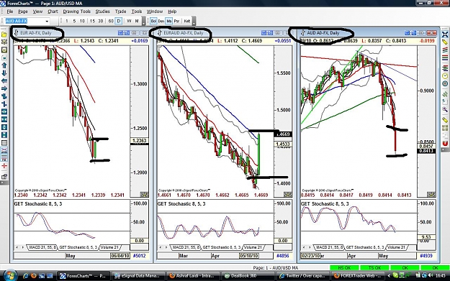
Task: Select MACD 21, 55, 8 tab in EUR chart
Action: pos(42,247)
